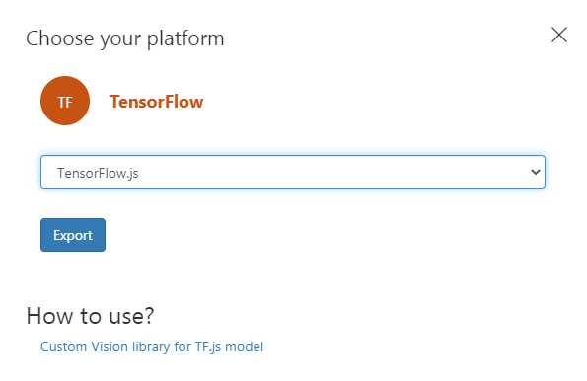This screenshot has height=381, width=587.
Task: Click the cross icon at the dialog corner
Action: 559,35
